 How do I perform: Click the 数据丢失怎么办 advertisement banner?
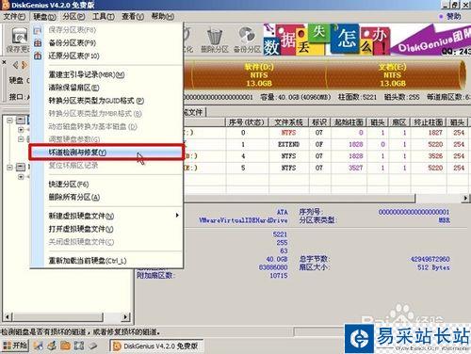(366, 40)
